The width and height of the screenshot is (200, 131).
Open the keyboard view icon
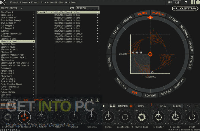click(112, 106)
